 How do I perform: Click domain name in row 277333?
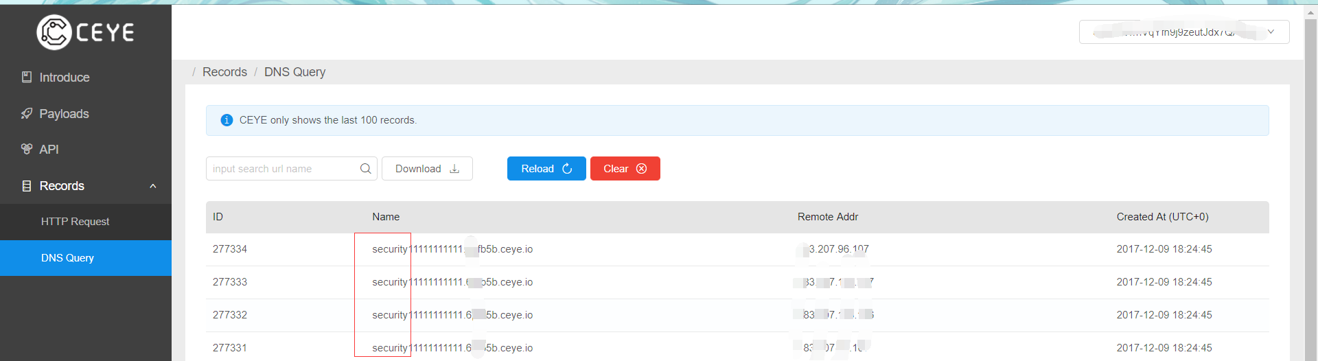[x=452, y=282]
